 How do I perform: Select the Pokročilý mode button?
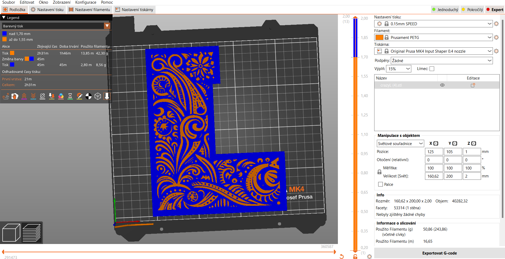[472, 10]
